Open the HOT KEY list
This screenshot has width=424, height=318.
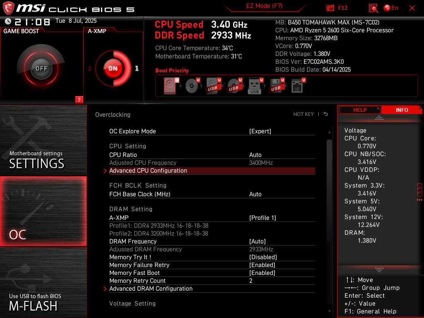[304, 114]
